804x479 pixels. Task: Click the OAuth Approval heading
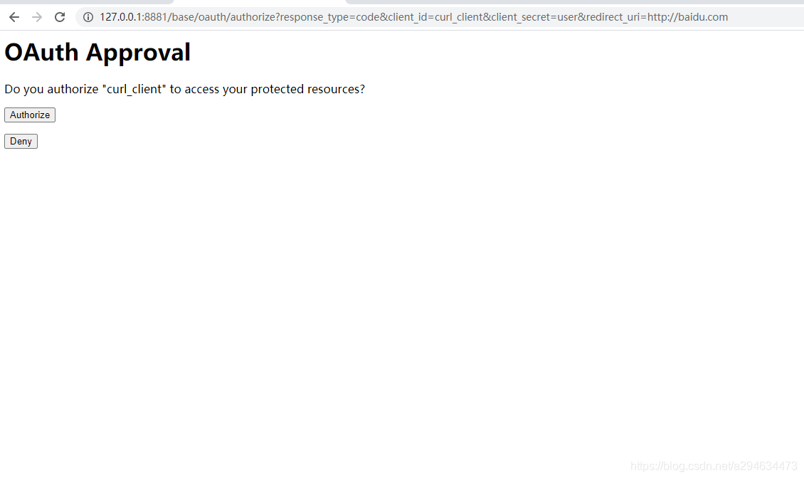pyautogui.click(x=97, y=52)
